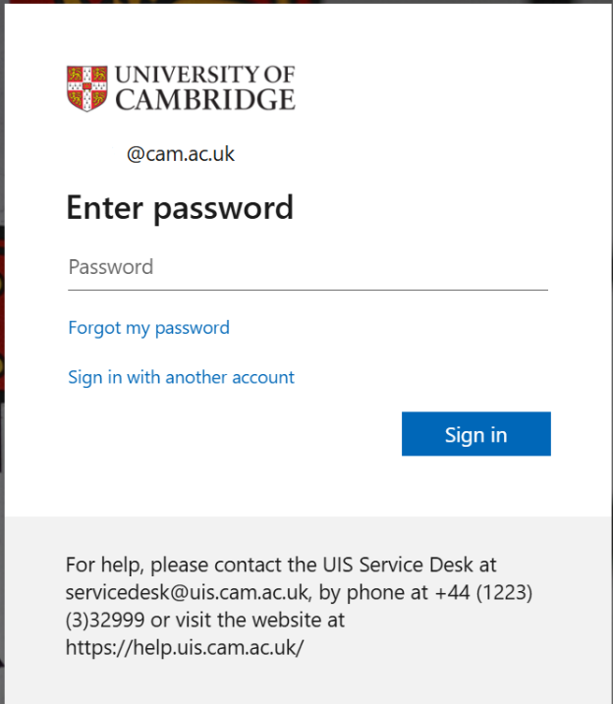Click the Cambridge crest shield logo
The image size is (613, 704).
86,87
